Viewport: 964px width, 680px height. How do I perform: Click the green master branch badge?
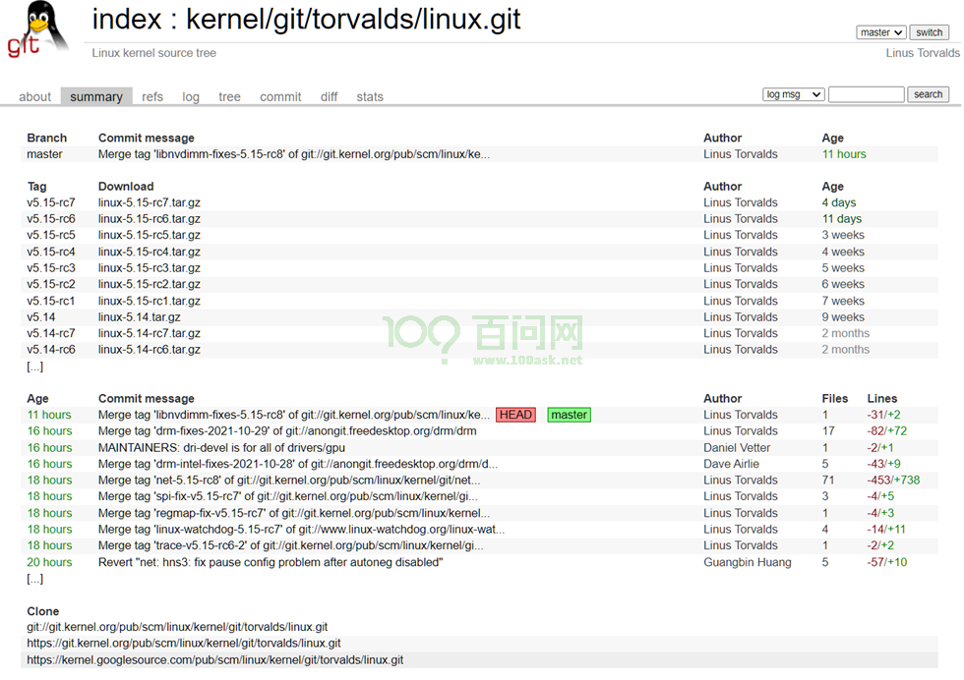tap(569, 415)
